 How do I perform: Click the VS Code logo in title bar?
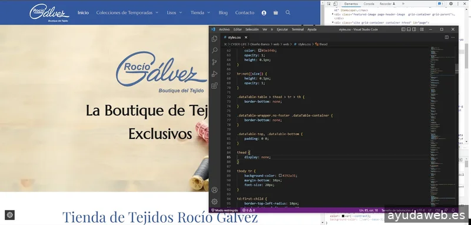pyautogui.click(x=213, y=29)
